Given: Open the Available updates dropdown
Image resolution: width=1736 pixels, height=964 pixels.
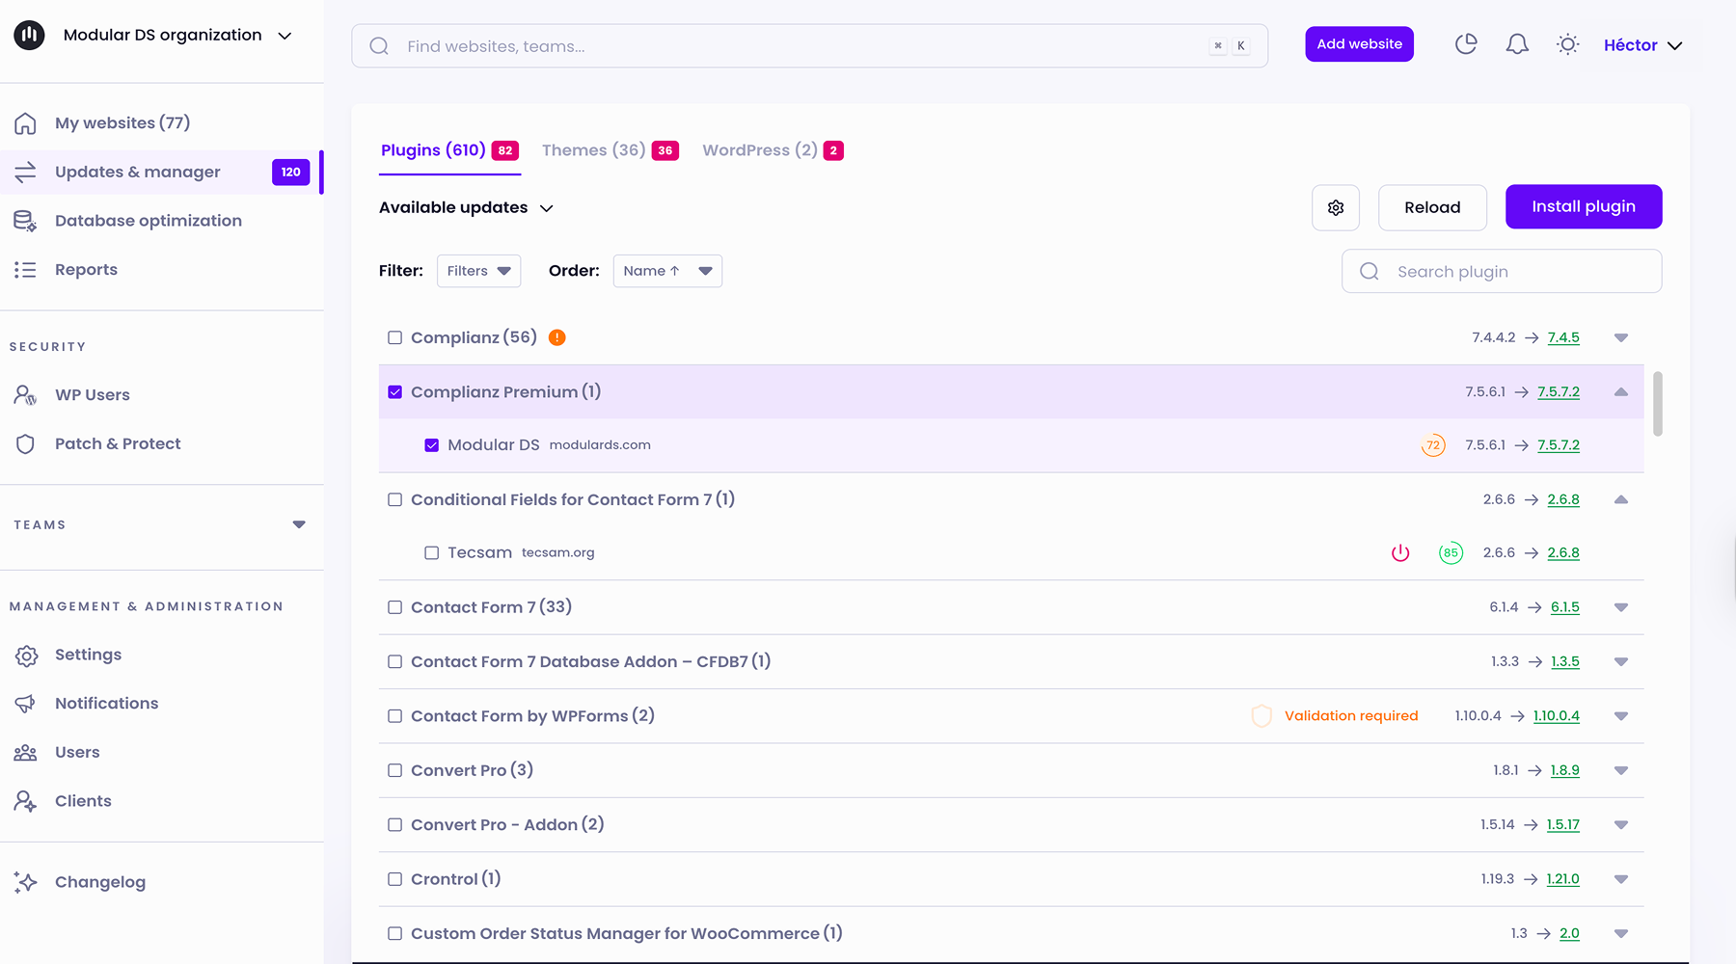Looking at the screenshot, I should [x=467, y=208].
